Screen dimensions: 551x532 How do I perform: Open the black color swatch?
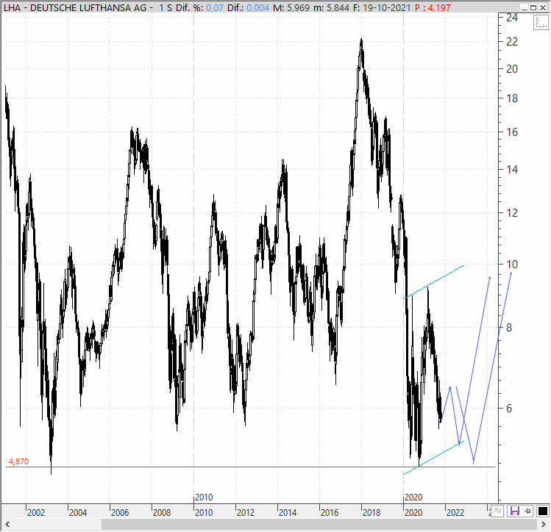543,511
